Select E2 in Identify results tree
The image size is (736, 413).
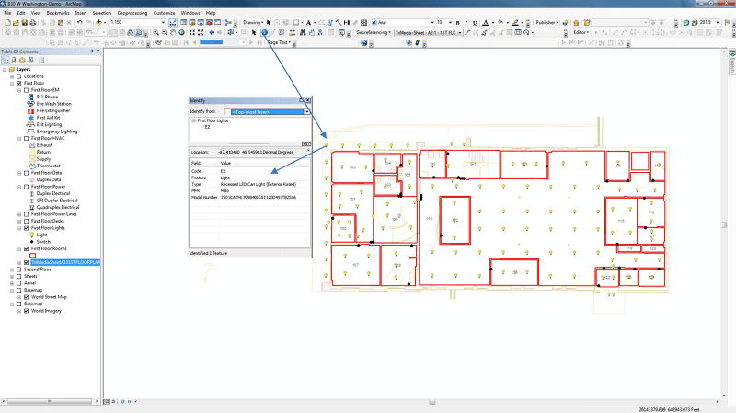click(x=208, y=127)
